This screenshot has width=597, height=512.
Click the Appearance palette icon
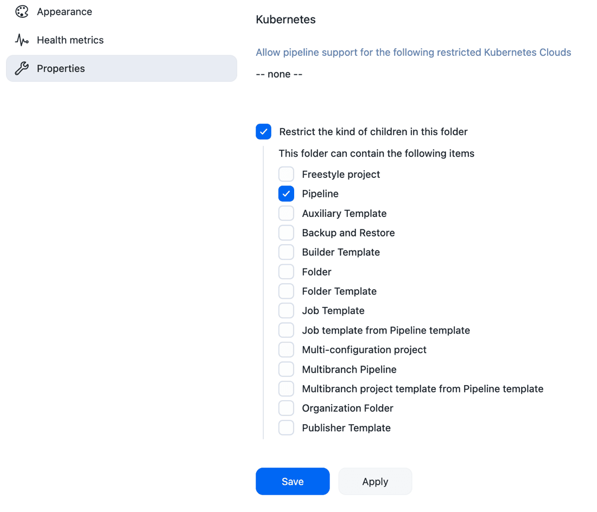pyautogui.click(x=22, y=12)
